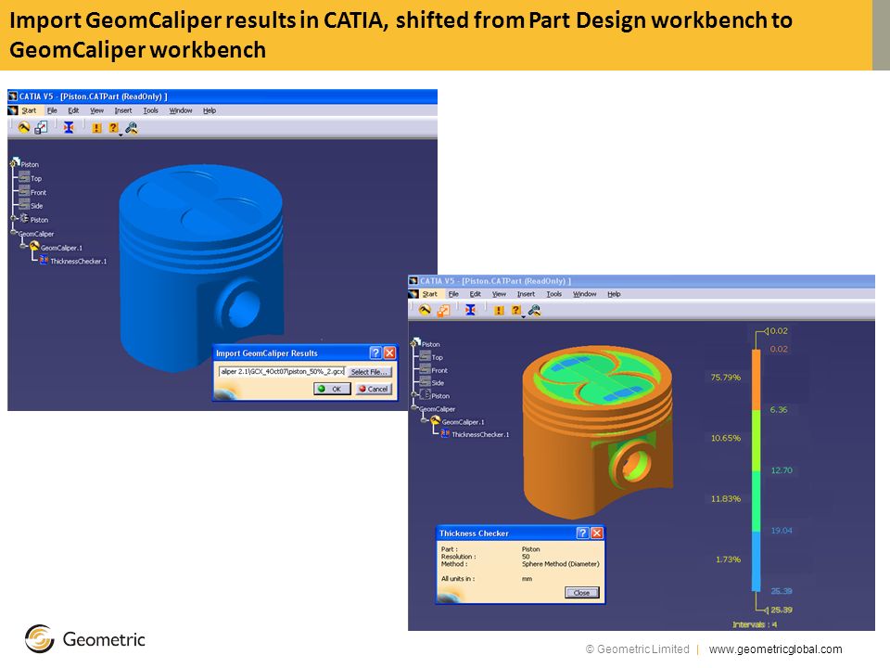Click OK in Import GeomCaliper Results dialog
Screen dimensions: 890x668
coord(332,389)
